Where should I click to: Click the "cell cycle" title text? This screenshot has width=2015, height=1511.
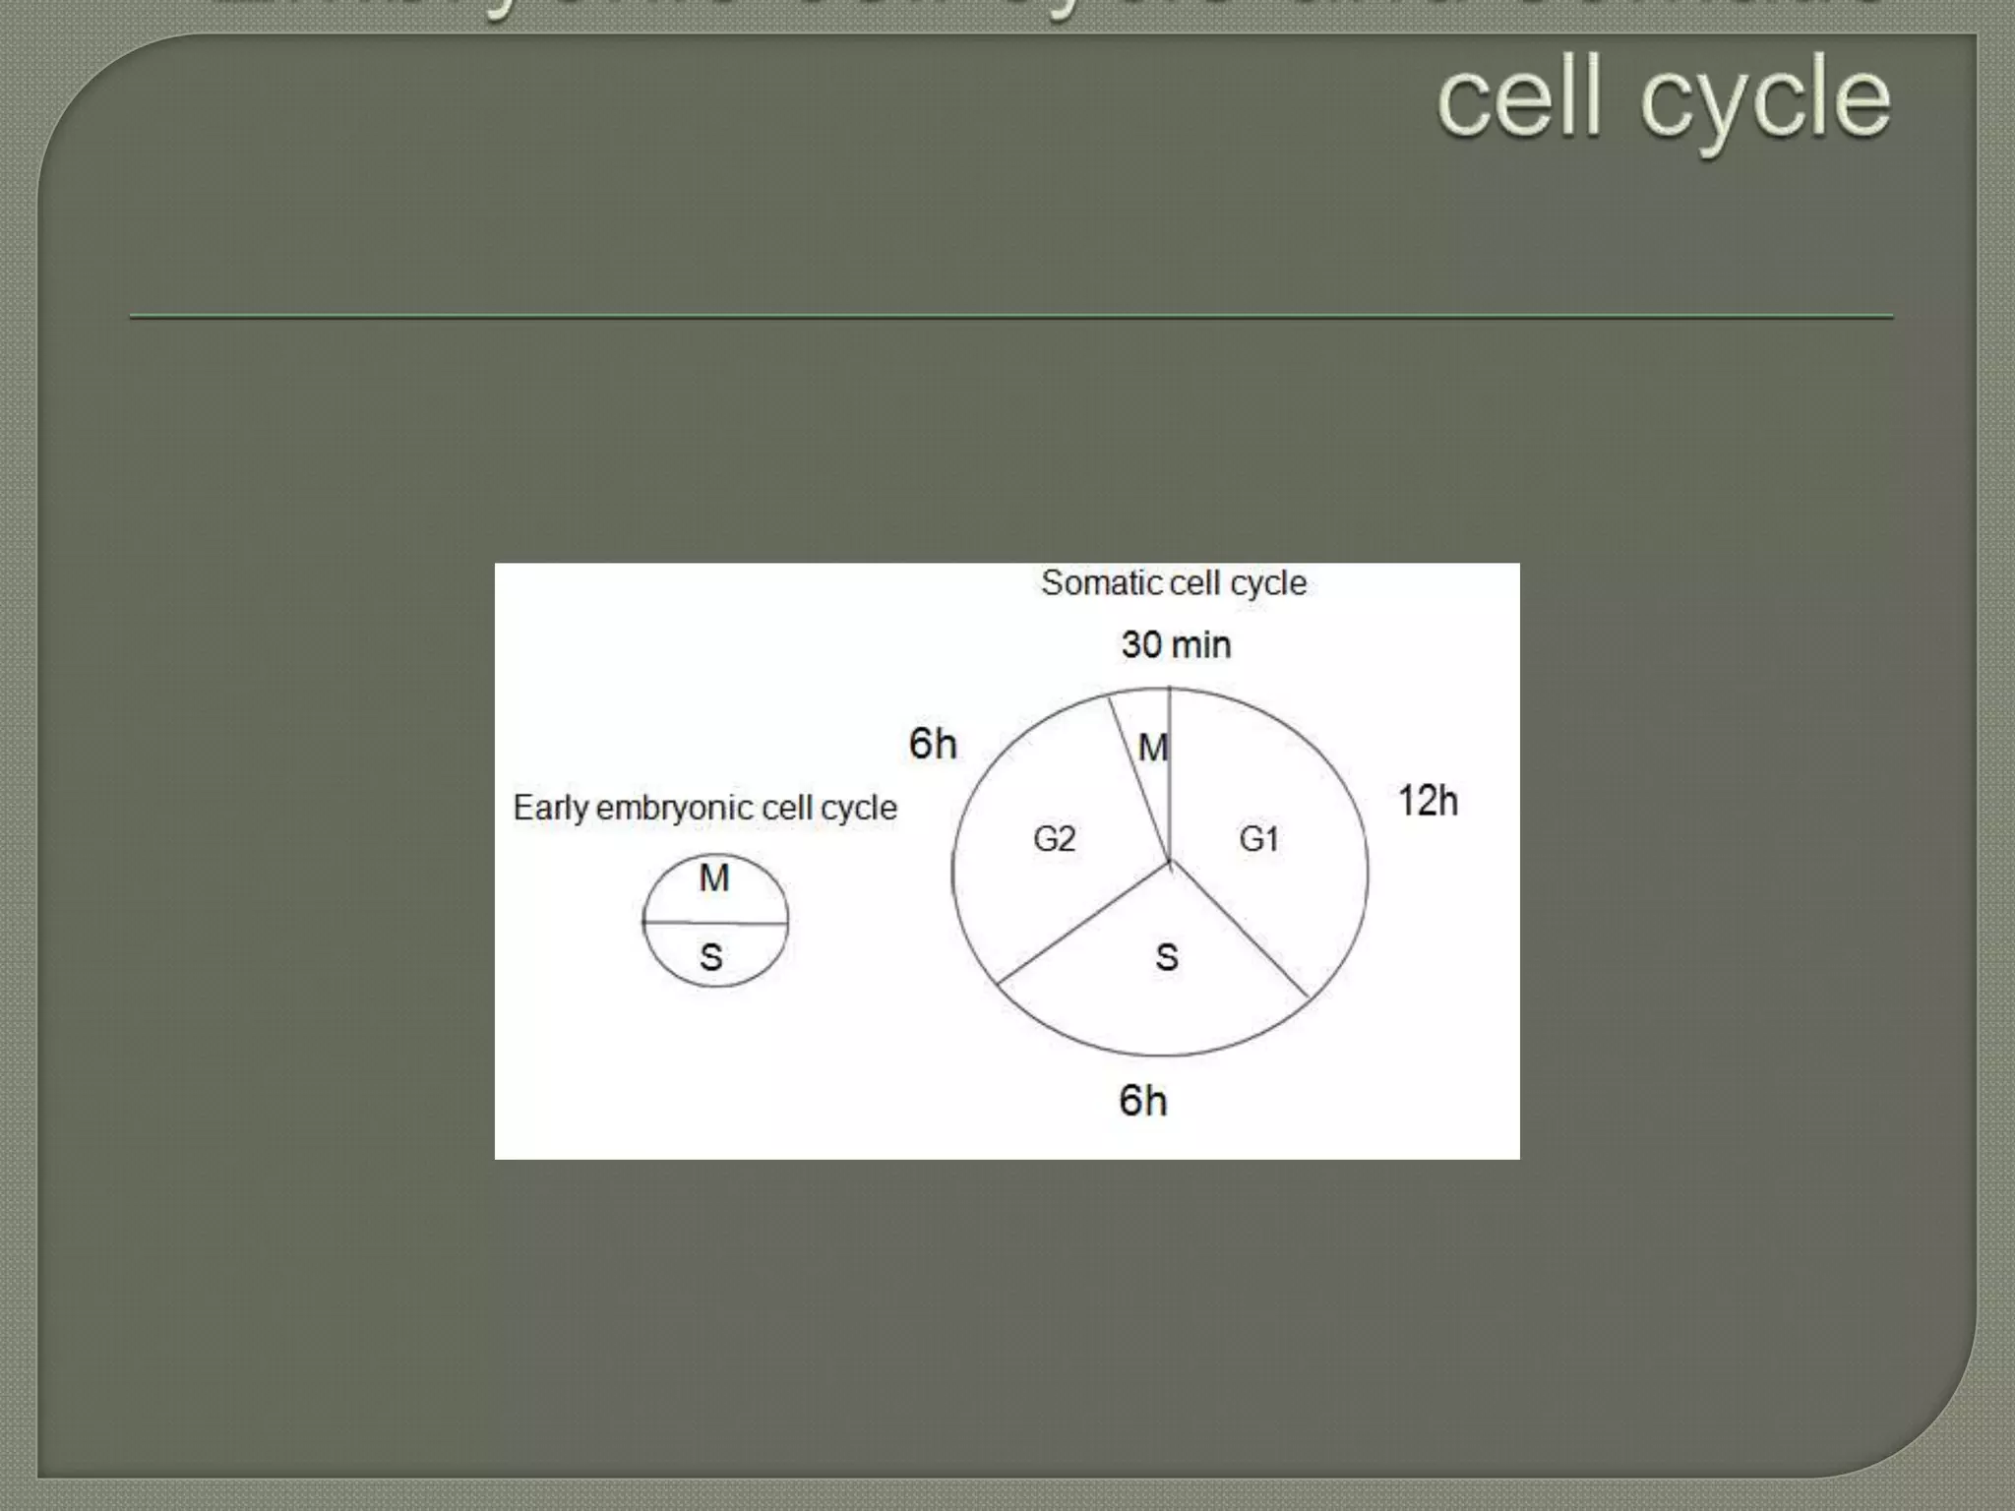1663,98
